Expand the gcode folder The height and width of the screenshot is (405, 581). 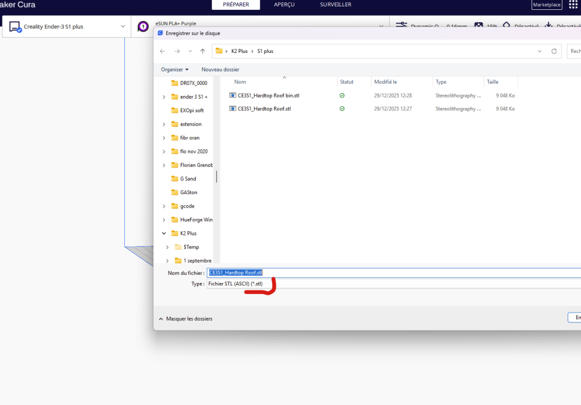pos(164,206)
